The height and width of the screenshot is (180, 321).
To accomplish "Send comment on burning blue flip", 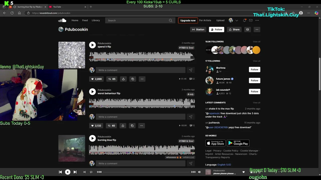I will 191,163.
